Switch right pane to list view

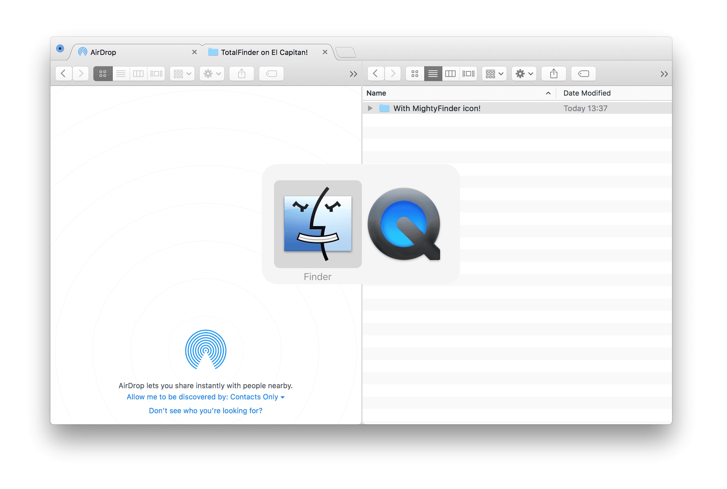point(433,74)
